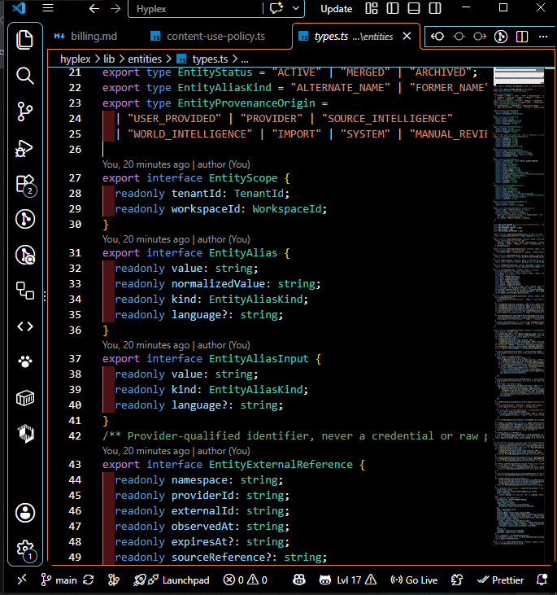
Task: Click the minimap code overview
Action: (x=519, y=307)
